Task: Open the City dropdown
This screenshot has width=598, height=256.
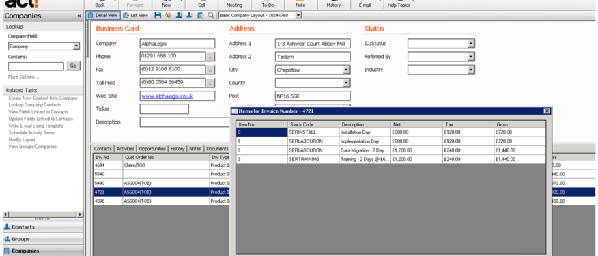Action: 346,70
